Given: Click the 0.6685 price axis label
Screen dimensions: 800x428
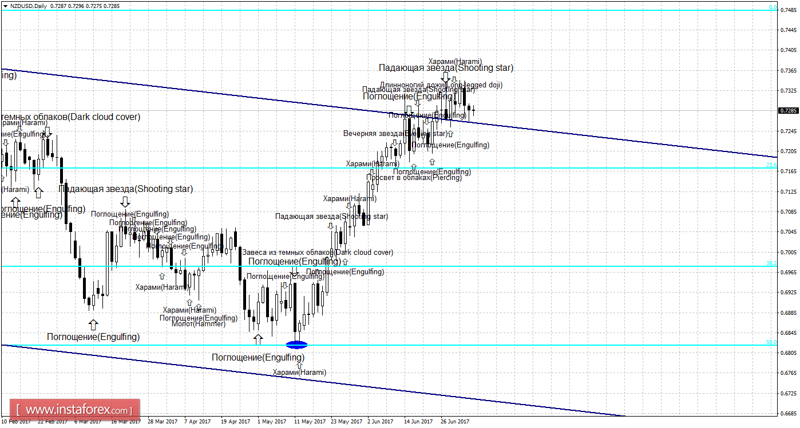Looking at the screenshot, I should pyautogui.click(x=789, y=413).
